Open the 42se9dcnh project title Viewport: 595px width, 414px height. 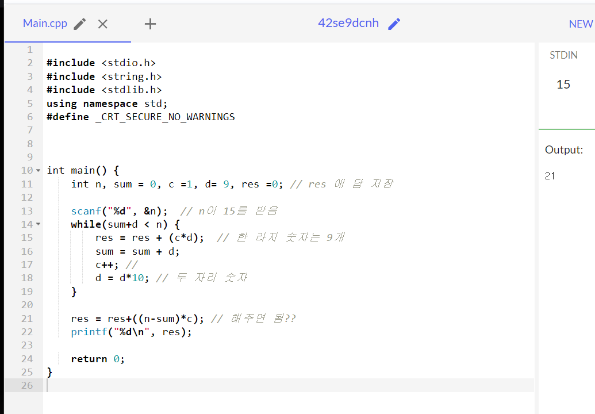coord(348,23)
